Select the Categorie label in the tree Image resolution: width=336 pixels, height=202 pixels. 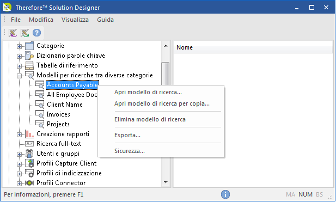pos(50,46)
